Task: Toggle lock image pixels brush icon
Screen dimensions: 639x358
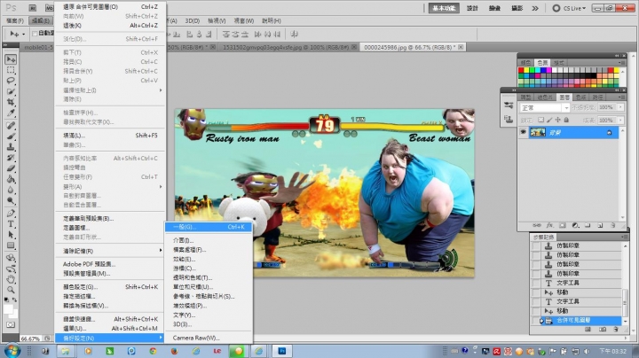Action: click(549, 120)
